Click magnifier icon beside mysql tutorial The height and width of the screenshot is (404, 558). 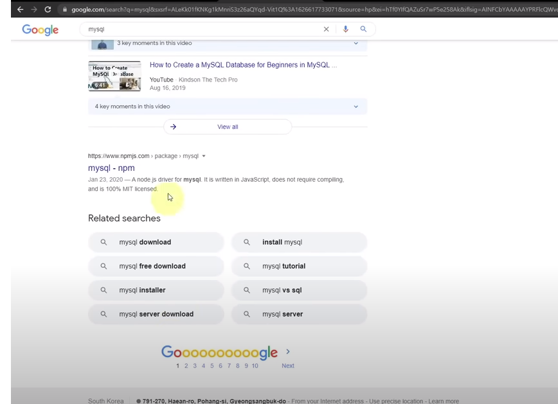click(247, 266)
